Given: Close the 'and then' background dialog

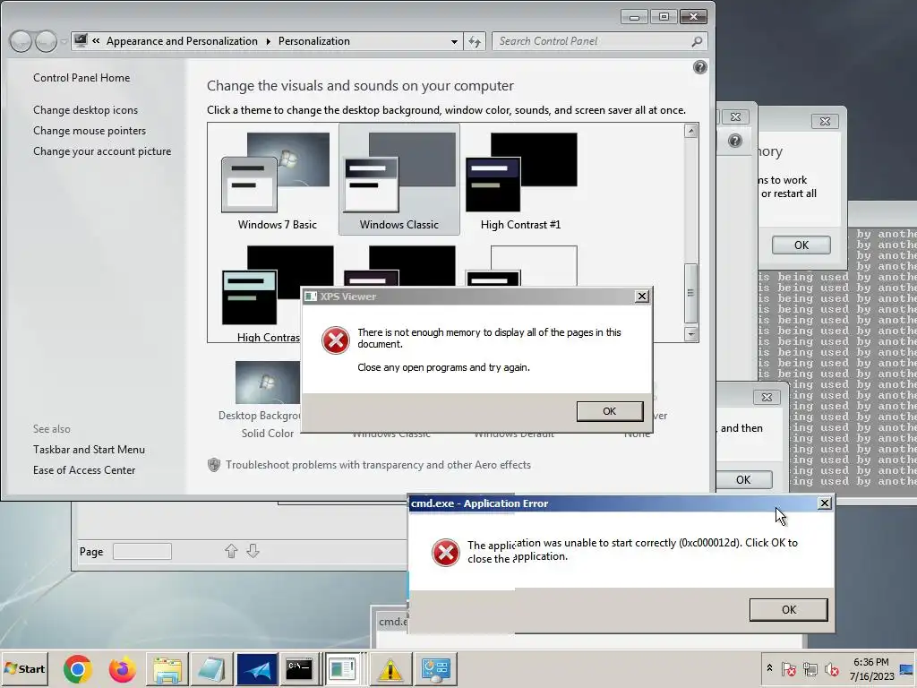Looking at the screenshot, I should pyautogui.click(x=767, y=397).
